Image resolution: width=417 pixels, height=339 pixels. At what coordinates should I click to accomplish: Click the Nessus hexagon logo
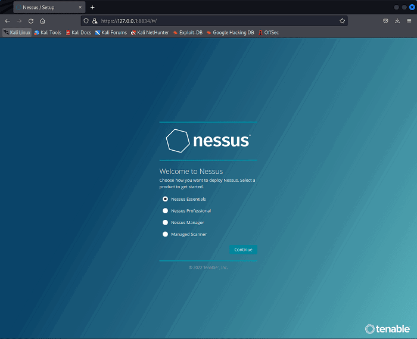click(178, 141)
